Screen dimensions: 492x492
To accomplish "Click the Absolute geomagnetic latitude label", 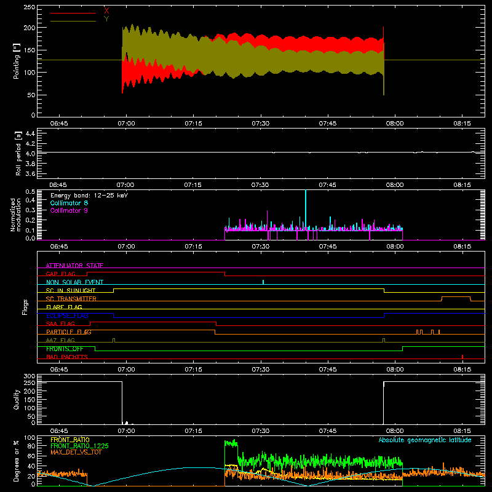I will click(425, 440).
